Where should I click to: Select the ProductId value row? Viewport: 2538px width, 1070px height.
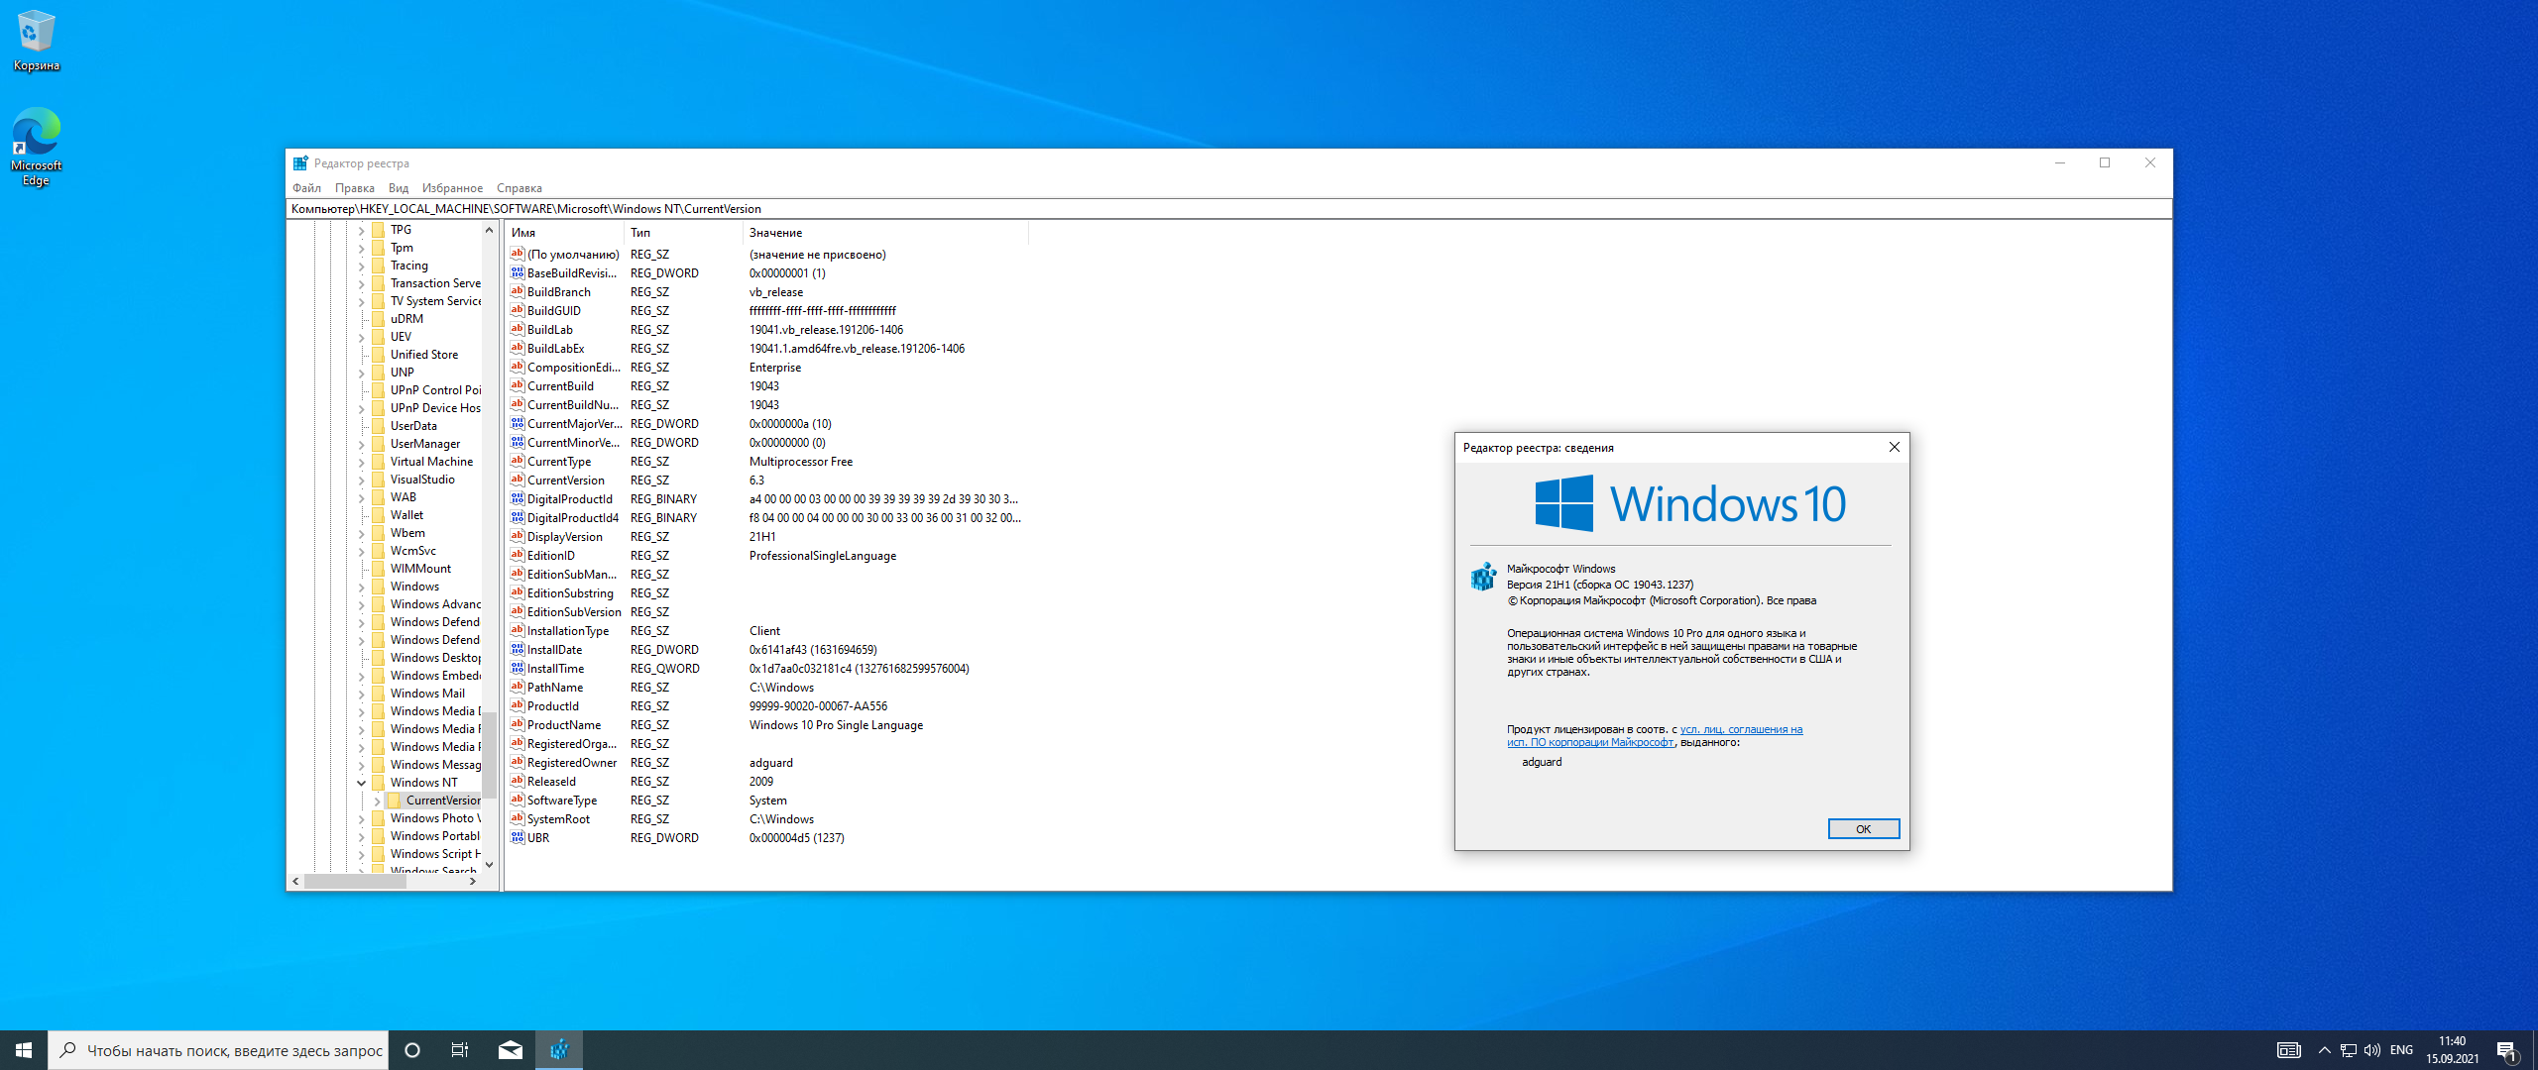[766, 706]
